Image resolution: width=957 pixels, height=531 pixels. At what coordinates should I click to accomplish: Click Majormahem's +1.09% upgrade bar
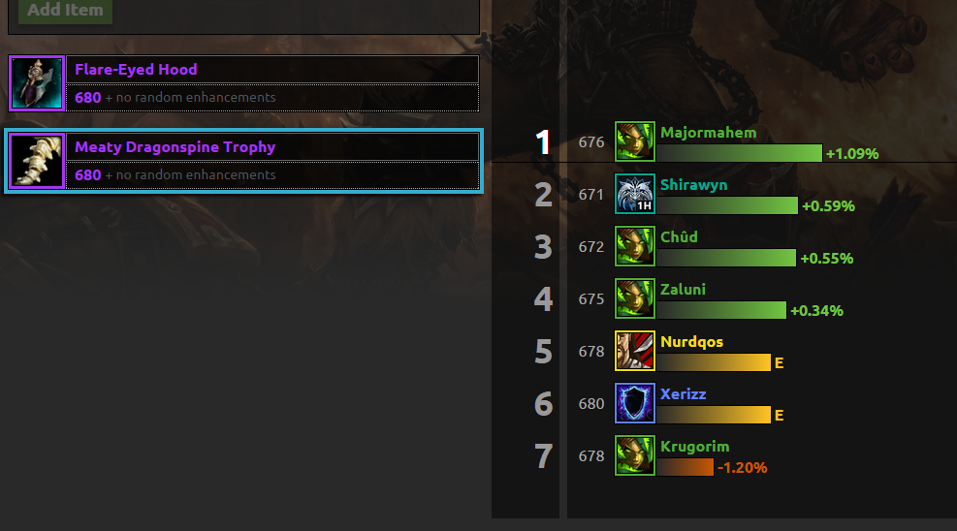click(x=739, y=153)
